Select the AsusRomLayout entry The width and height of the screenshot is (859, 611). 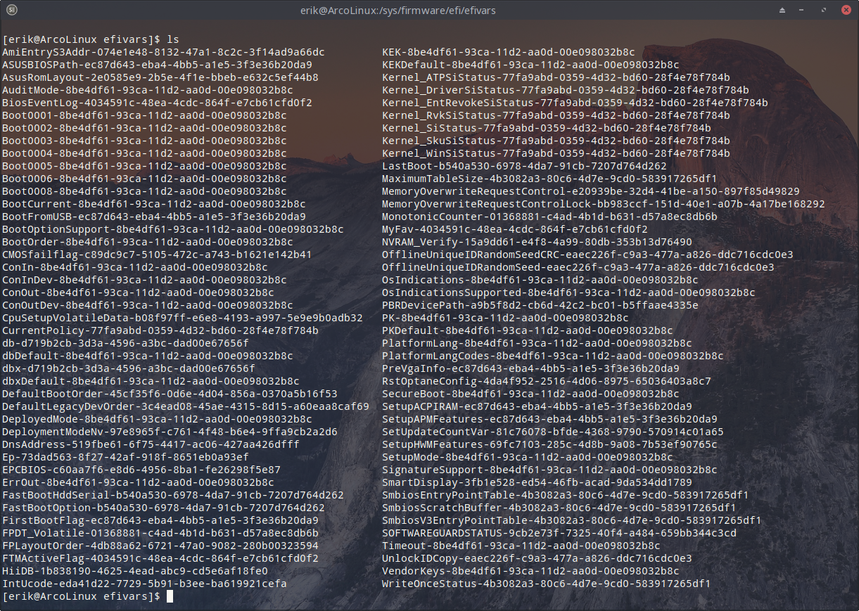tap(160, 77)
